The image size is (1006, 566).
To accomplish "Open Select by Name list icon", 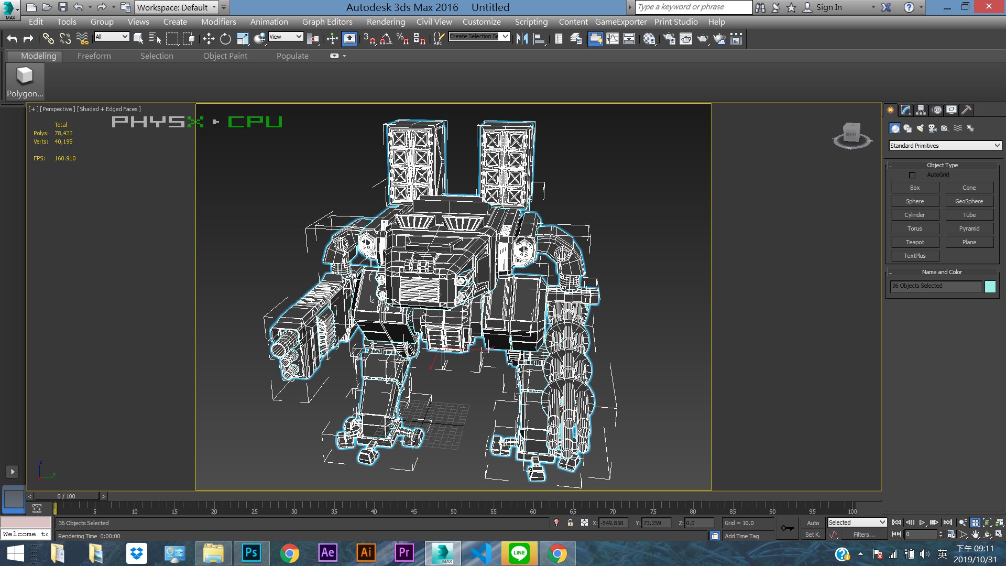I will coord(155,38).
